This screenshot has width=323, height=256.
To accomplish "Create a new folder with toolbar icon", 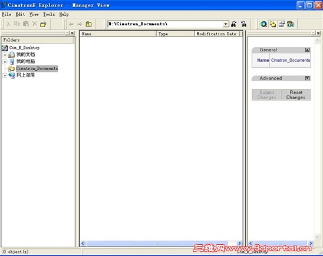I will tap(44, 24).
